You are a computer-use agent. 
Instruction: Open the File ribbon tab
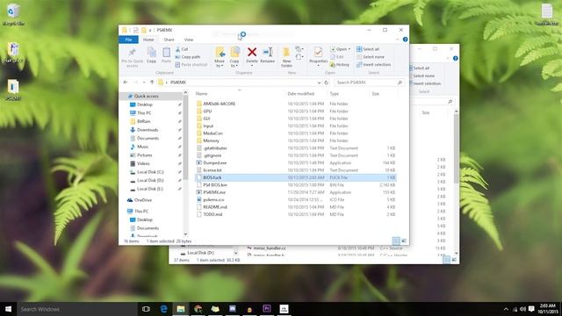129,39
